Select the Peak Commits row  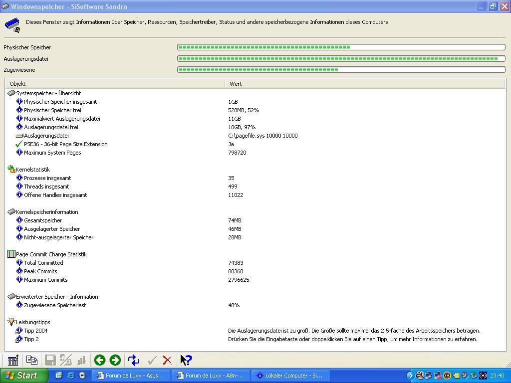pyautogui.click(x=255, y=271)
